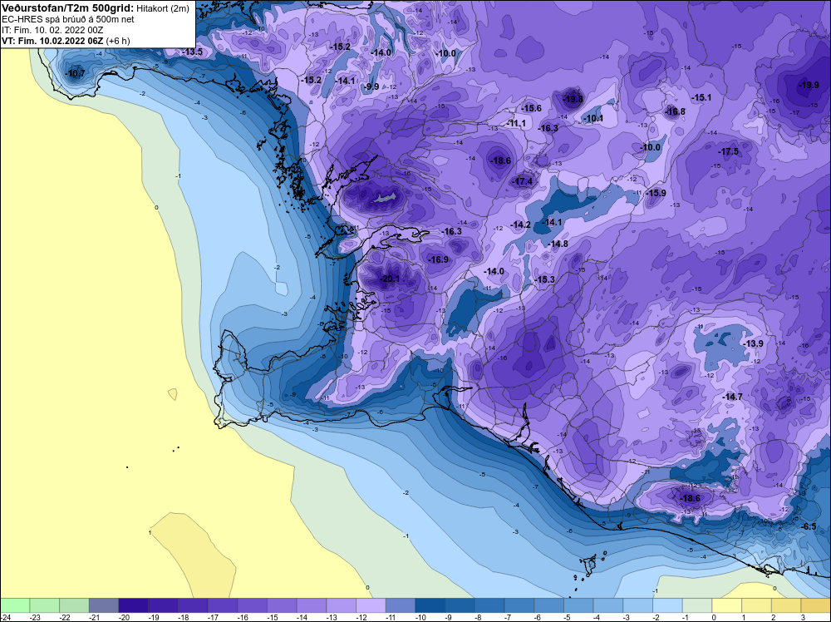Select the -12 pale lilac legend swatch
831x622 pixels.
click(x=371, y=605)
